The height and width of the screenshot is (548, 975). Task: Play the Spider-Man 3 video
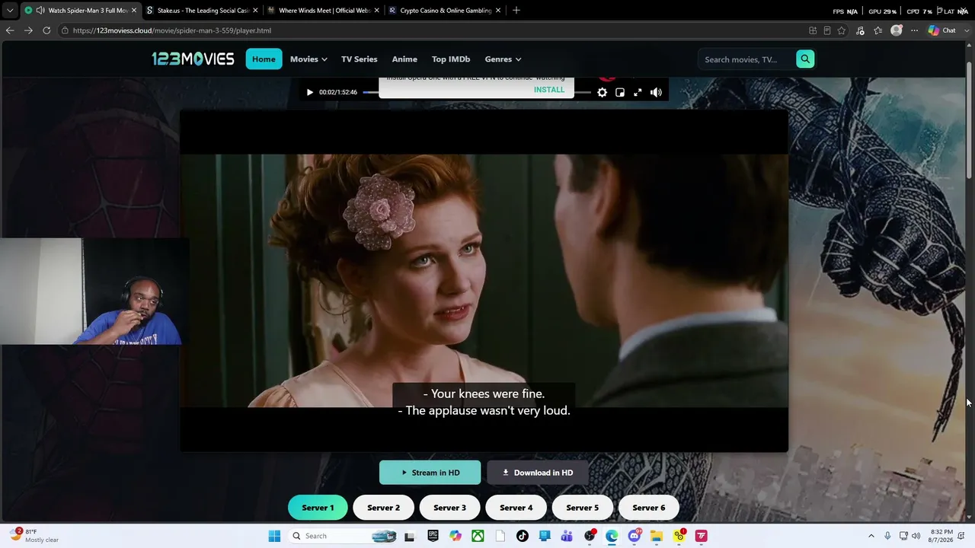pyautogui.click(x=309, y=92)
